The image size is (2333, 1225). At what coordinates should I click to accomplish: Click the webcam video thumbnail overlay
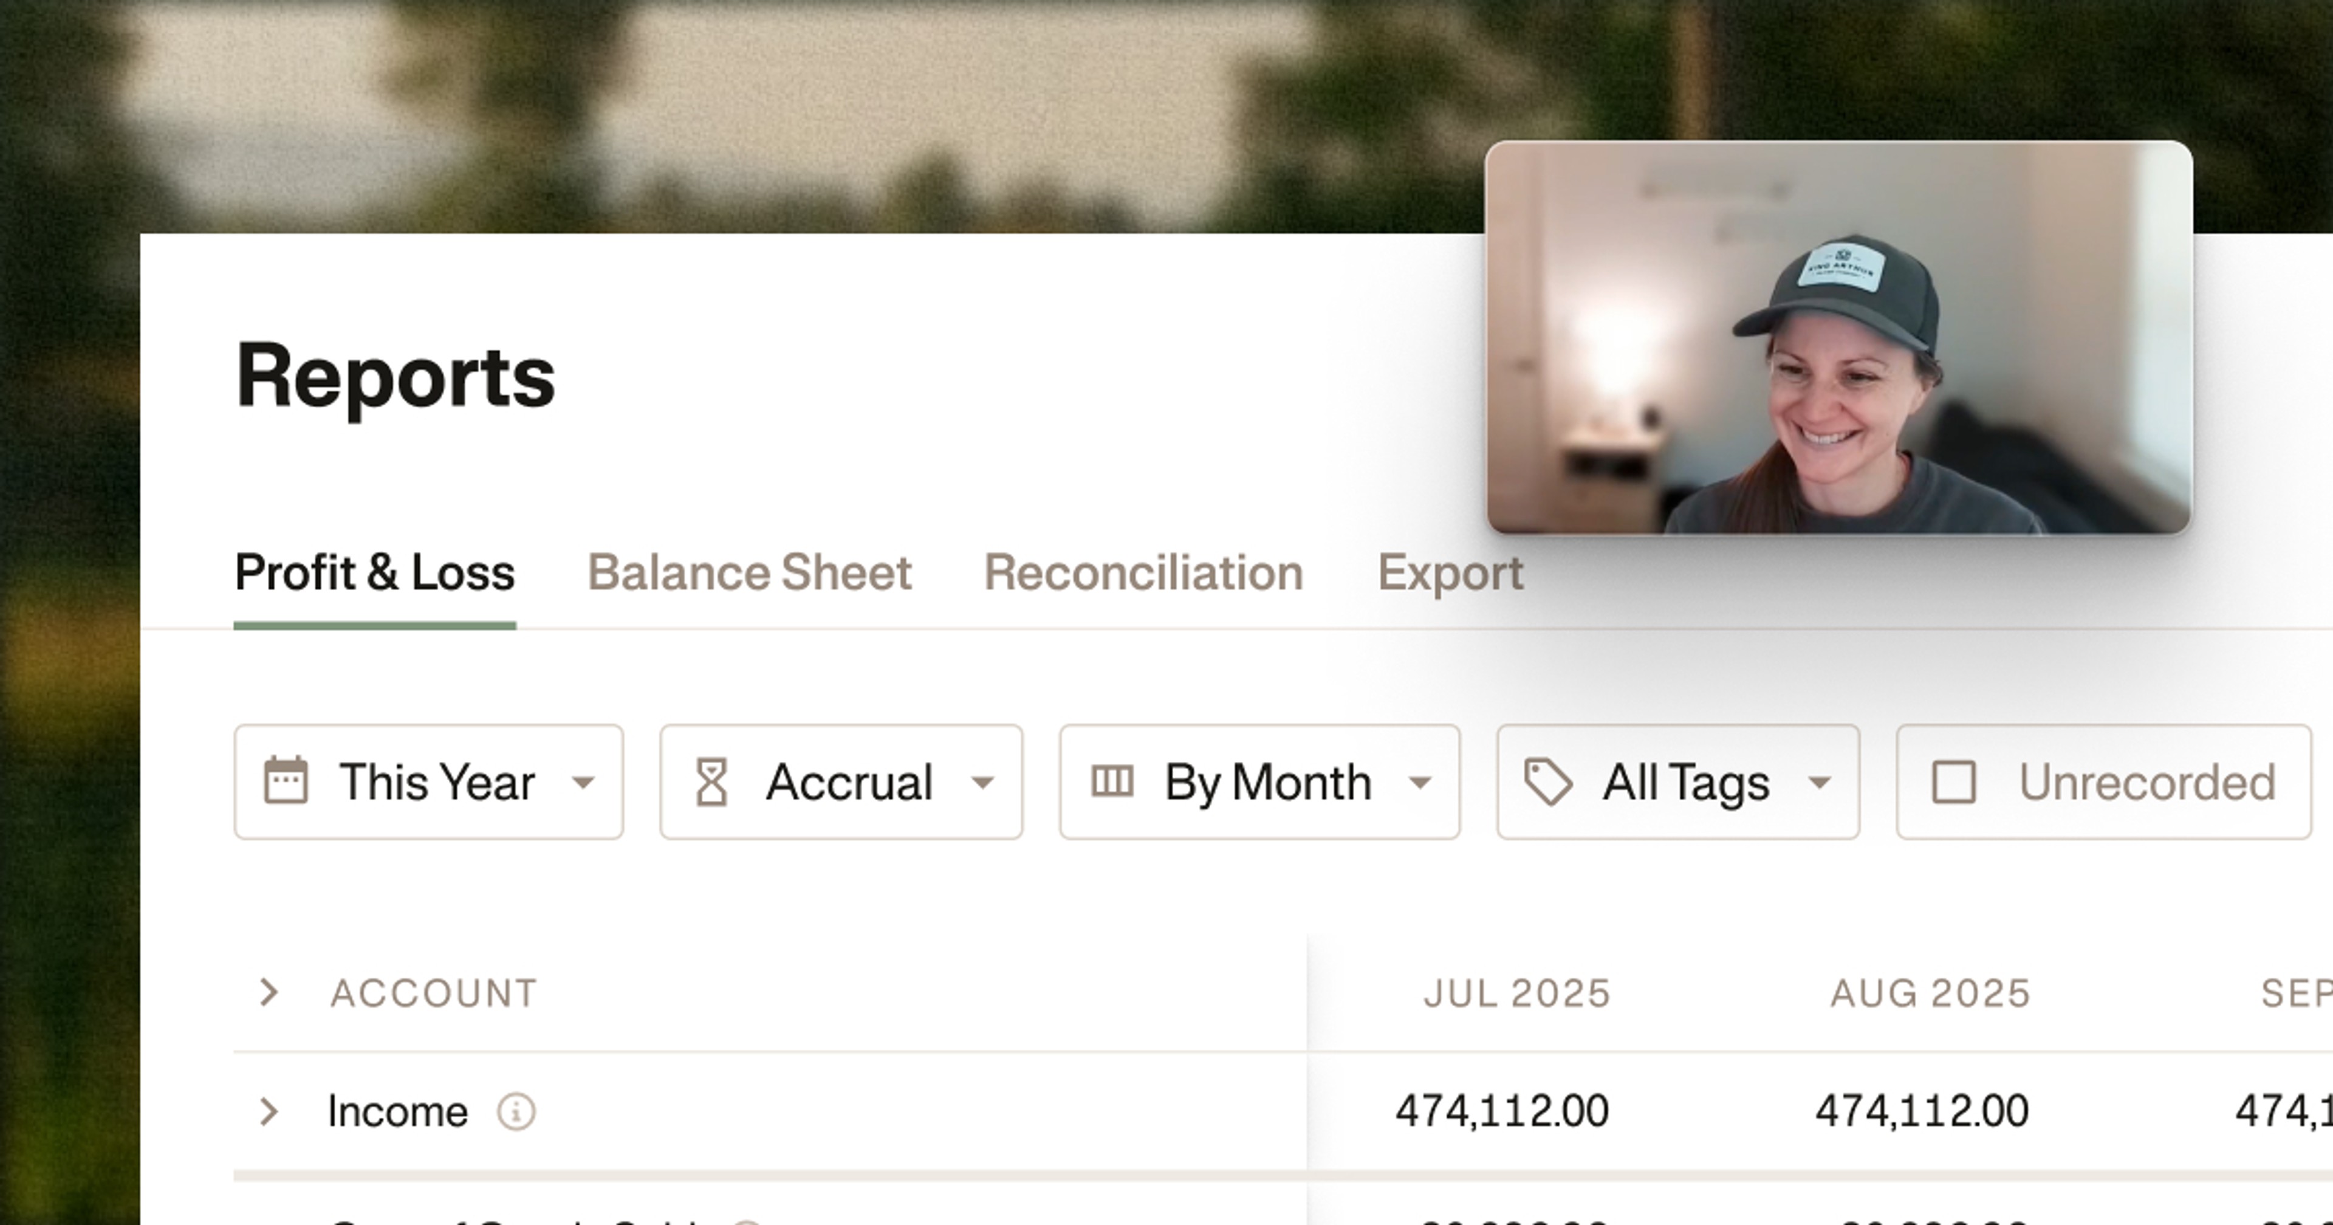pyautogui.click(x=1838, y=337)
